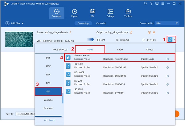185x126 pixels.
Task: Select DPG in the format list
Action: [x=48, y=83]
